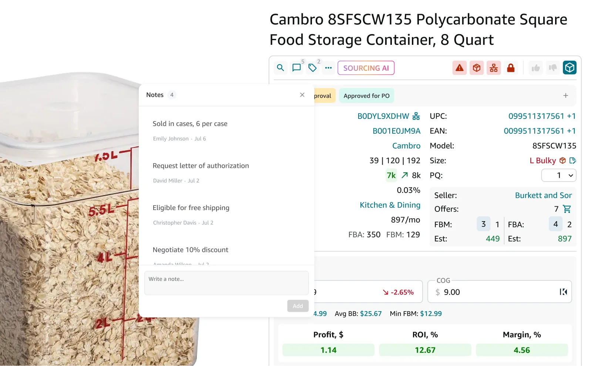Click the model number 8SFSCW135
This screenshot has height=366, width=598.
click(554, 146)
